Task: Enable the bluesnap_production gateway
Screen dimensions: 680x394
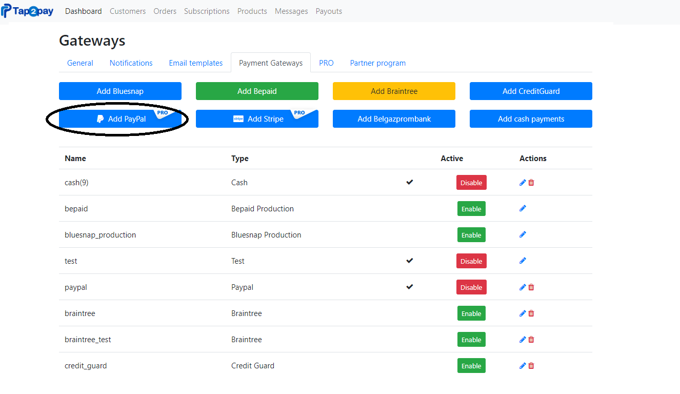Action: (x=471, y=235)
